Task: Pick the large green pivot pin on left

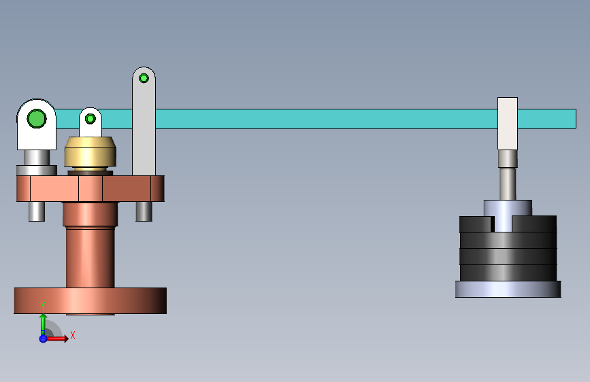Action: (37, 119)
